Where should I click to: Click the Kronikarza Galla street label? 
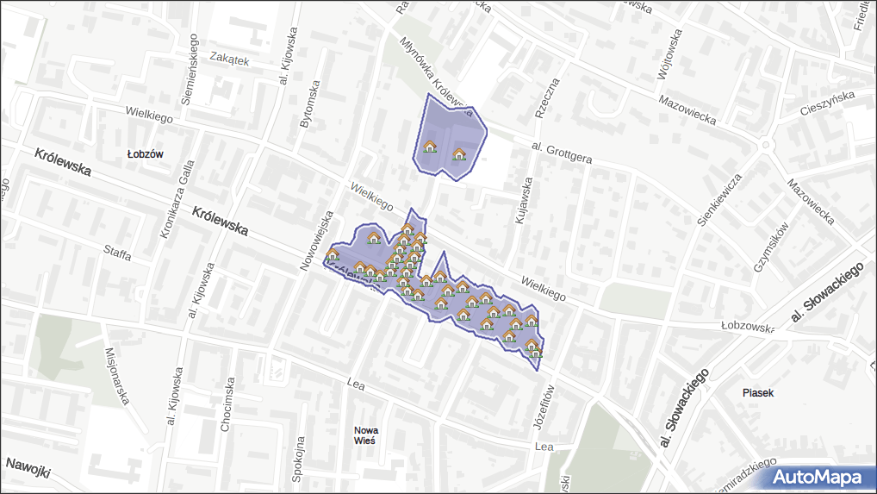pos(177,199)
